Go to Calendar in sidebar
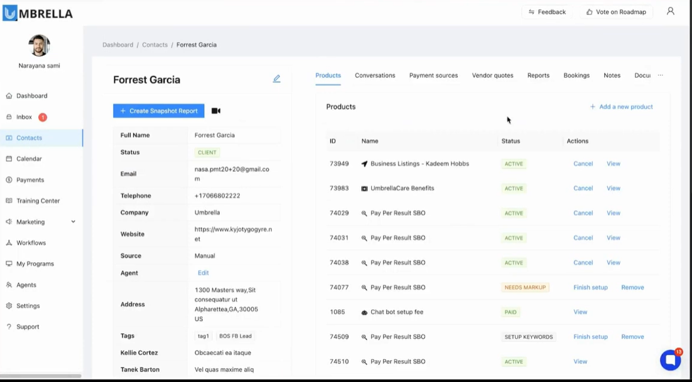This screenshot has width=692, height=382. point(29,159)
